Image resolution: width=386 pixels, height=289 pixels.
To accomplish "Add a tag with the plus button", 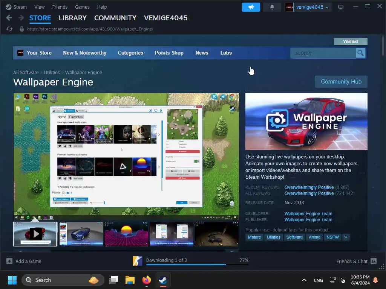I will (x=346, y=237).
